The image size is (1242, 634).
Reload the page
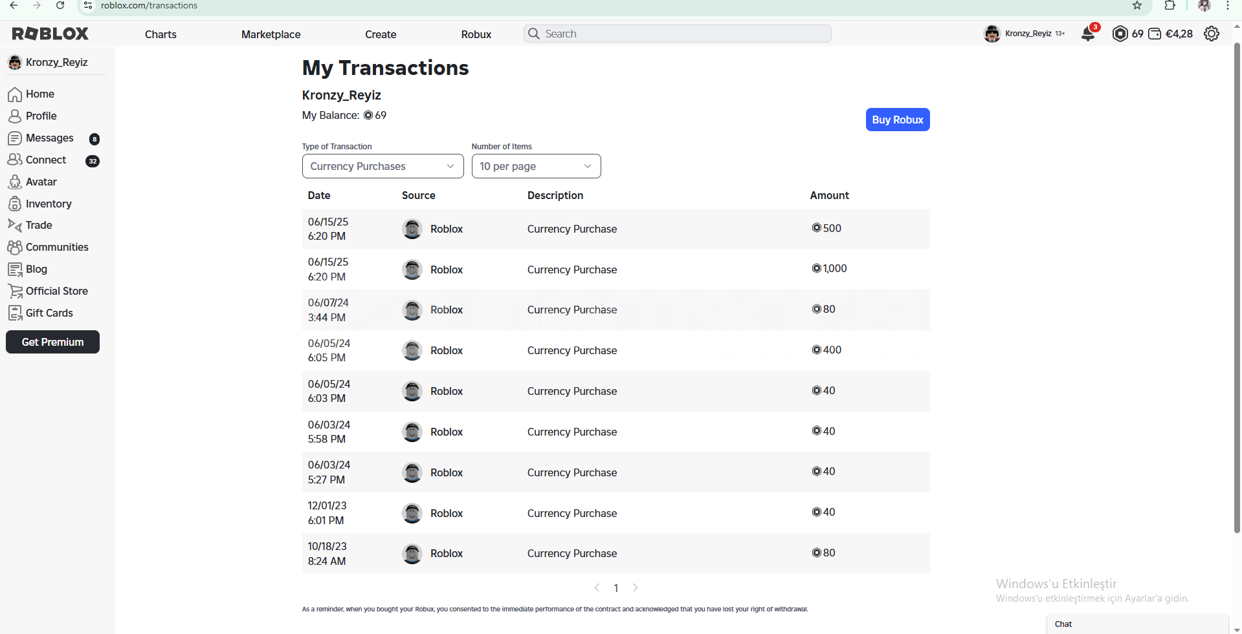click(x=60, y=6)
